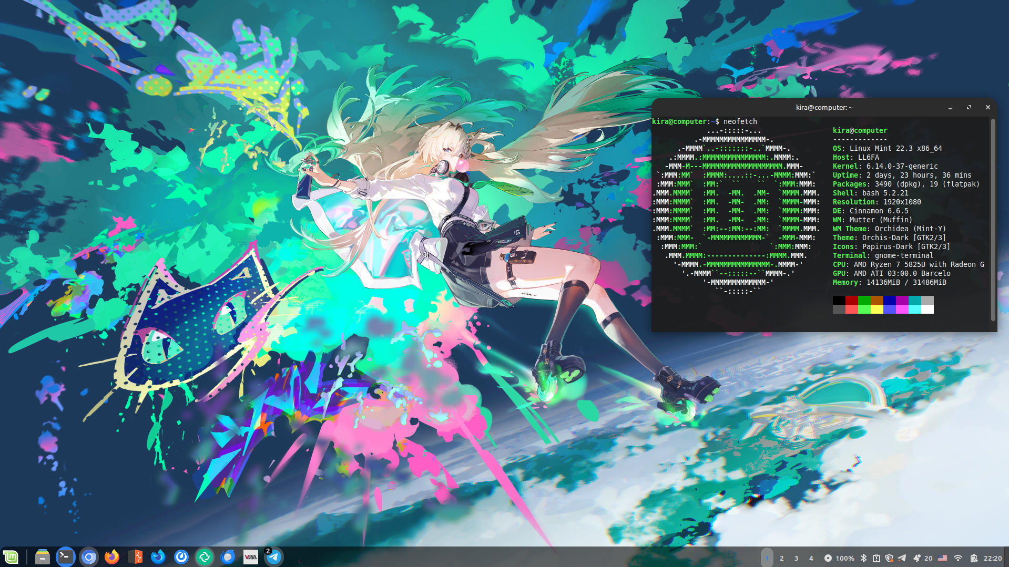The height and width of the screenshot is (567, 1009).
Task: Click the 'Host: LL6FA' line
Action: pos(856,157)
